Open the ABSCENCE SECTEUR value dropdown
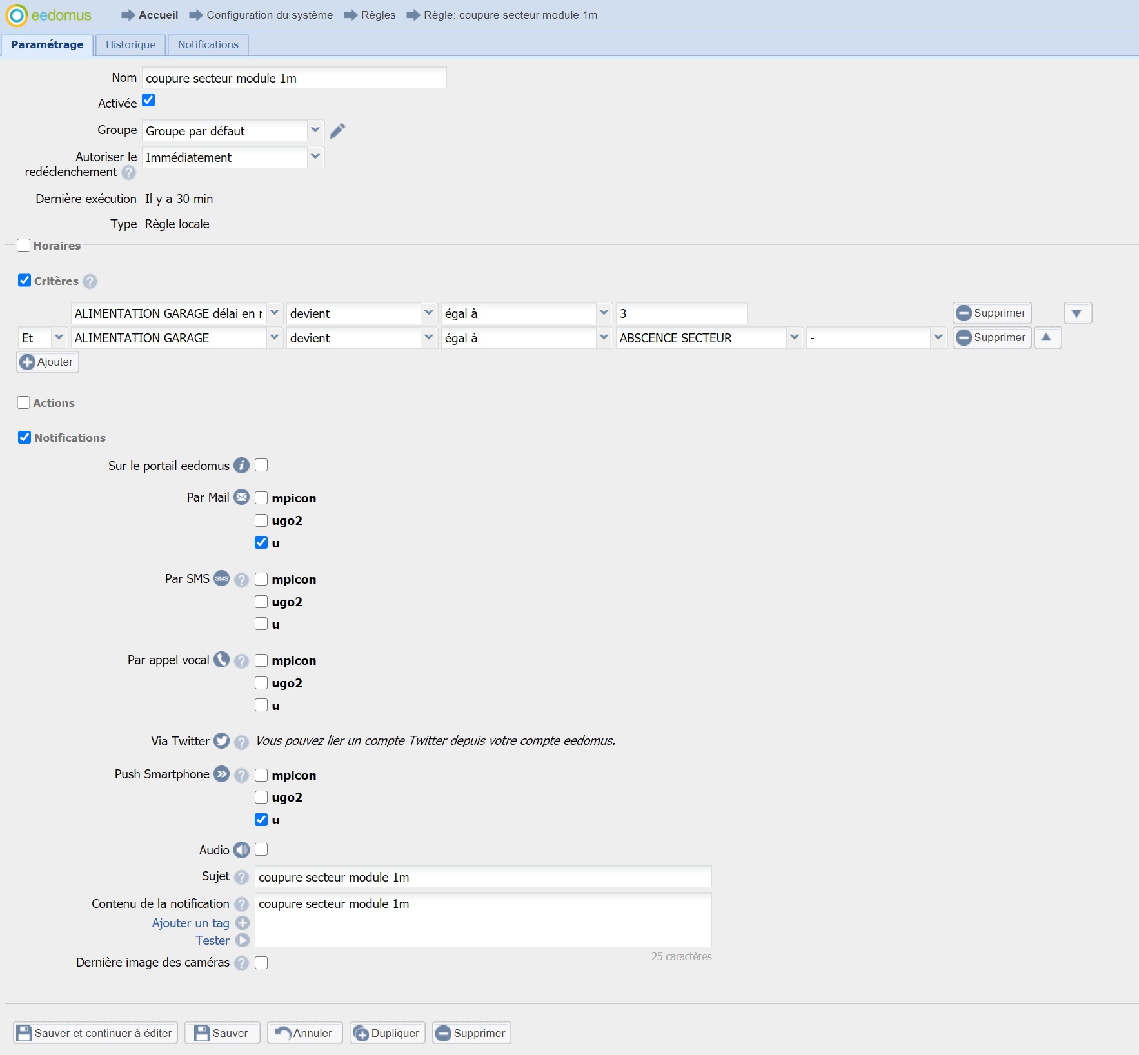Viewport: 1139px width, 1055px height. pos(794,338)
